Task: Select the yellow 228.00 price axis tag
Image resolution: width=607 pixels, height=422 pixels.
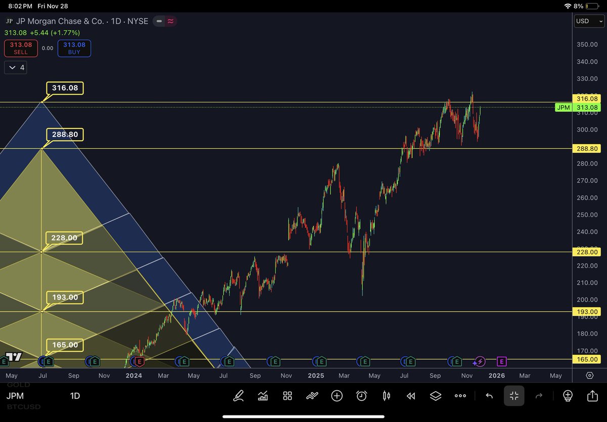Action: (x=586, y=252)
